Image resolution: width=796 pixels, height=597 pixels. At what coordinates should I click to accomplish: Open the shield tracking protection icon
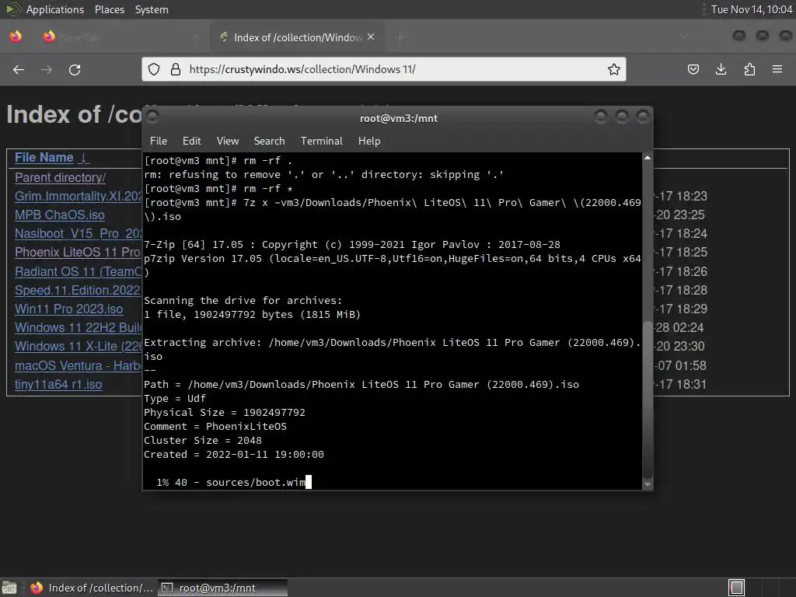154,69
